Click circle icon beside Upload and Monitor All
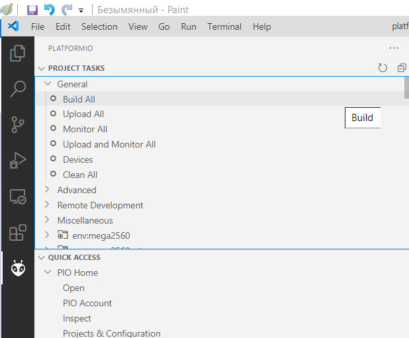This screenshot has height=338, width=409. coord(53,144)
